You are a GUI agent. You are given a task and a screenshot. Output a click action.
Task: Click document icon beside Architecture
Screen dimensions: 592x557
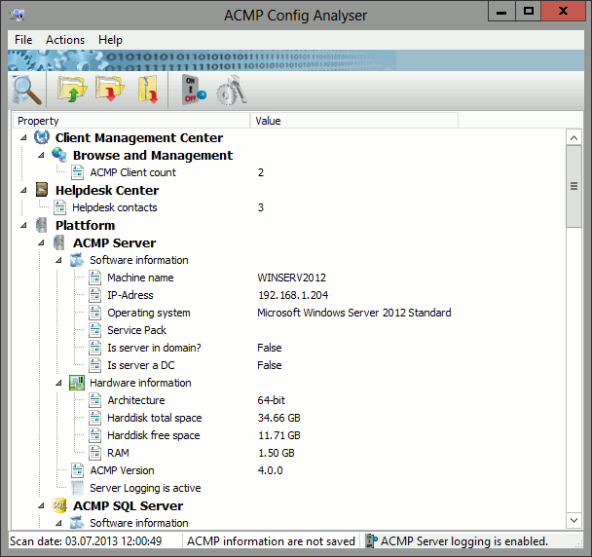[x=94, y=400]
